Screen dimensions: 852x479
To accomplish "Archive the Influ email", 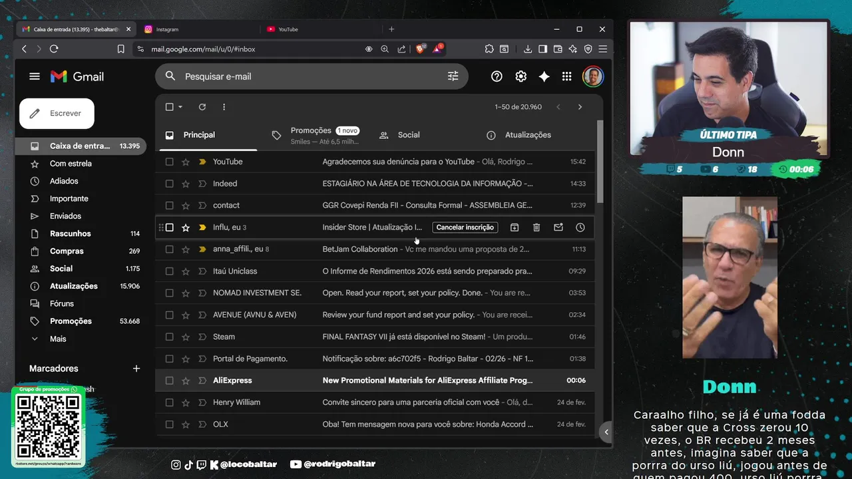I will click(515, 228).
